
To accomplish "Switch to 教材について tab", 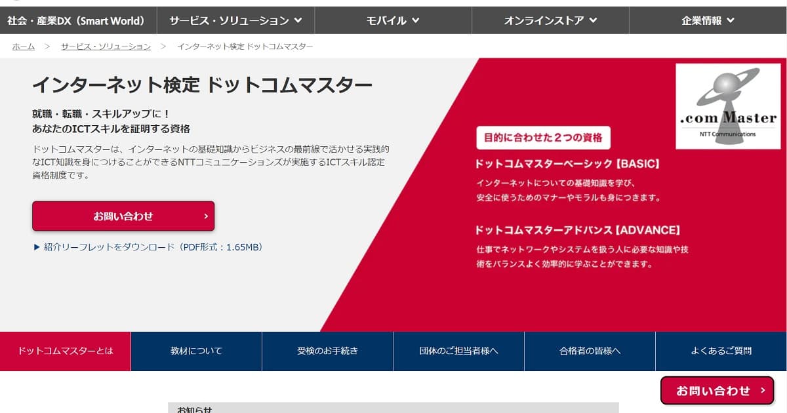I will coord(196,351).
